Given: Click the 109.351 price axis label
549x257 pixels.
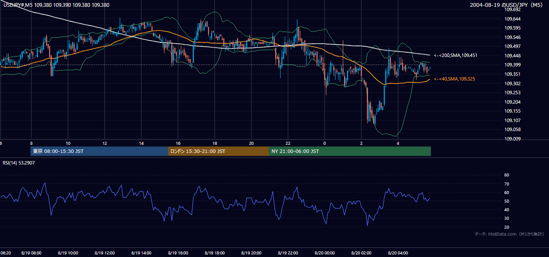Looking at the screenshot, I should tap(512, 74).
